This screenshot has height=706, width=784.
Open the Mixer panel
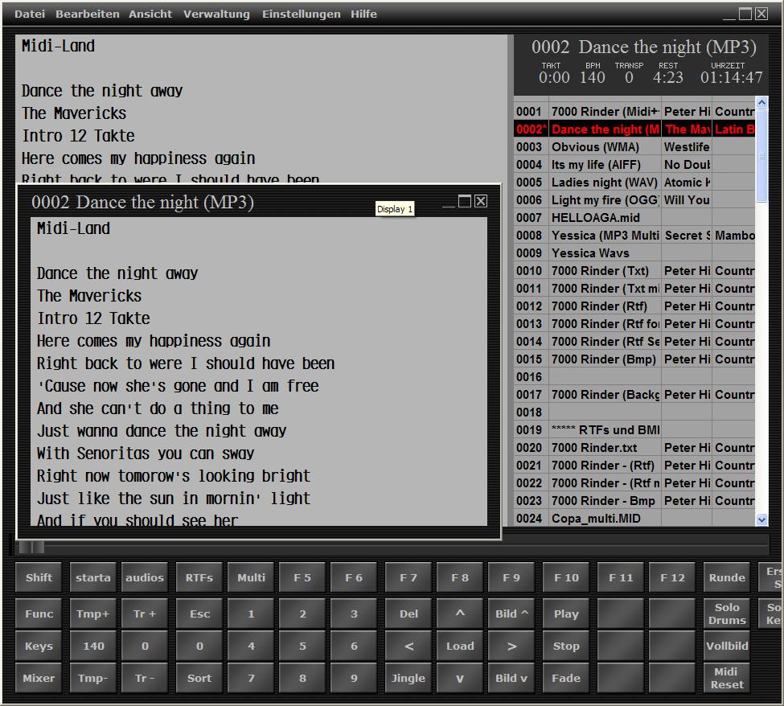click(x=38, y=678)
